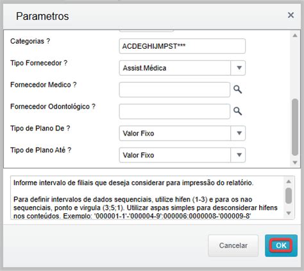This screenshot has height=271, width=304.
Task: Focus the Categorias text field
Action: (x=182, y=46)
